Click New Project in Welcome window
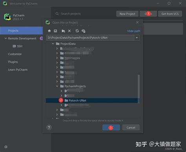The height and width of the screenshot is (152, 186). coord(127,14)
